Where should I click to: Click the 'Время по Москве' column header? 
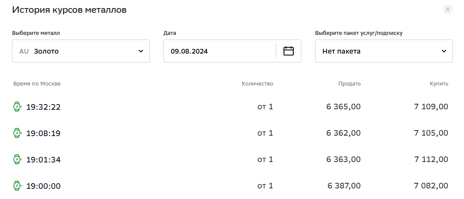point(37,84)
